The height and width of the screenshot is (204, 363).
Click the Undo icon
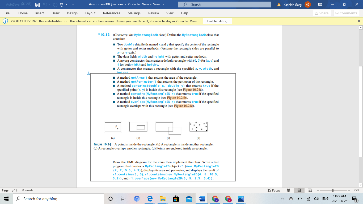coord(45,5)
